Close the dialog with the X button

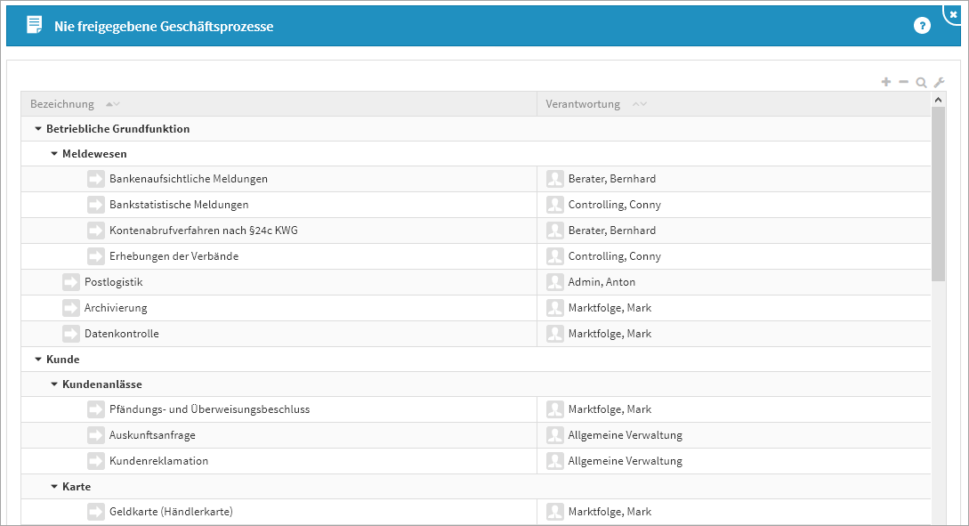(954, 14)
